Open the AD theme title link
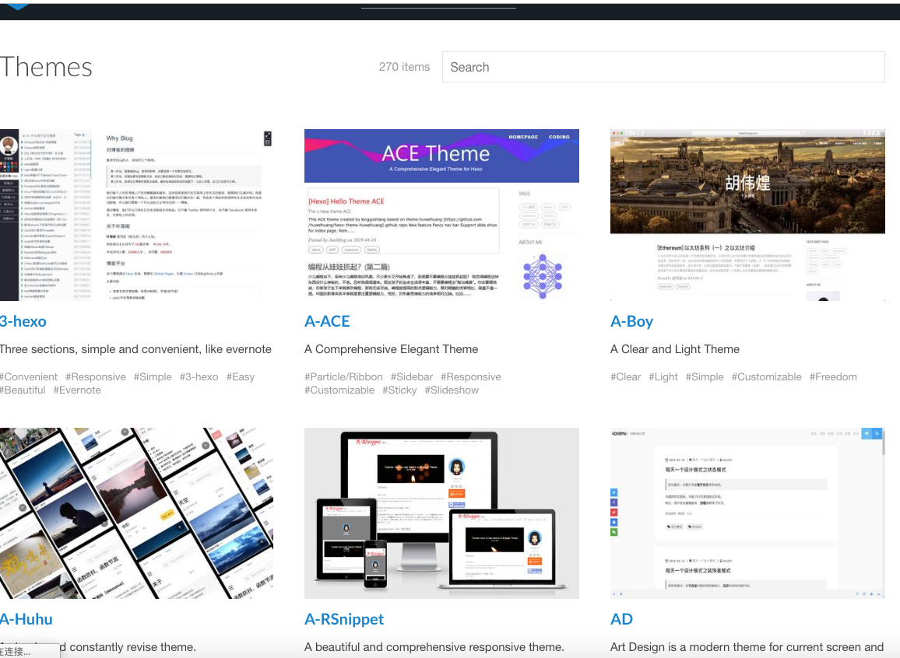 (x=621, y=619)
